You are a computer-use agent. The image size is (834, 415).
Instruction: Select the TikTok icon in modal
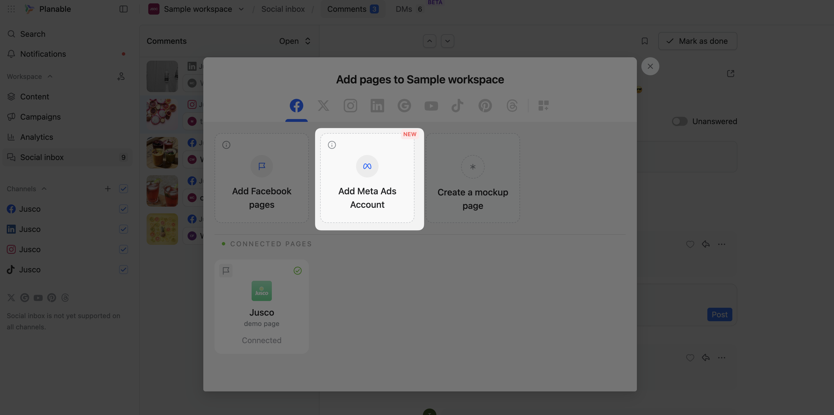tap(457, 106)
